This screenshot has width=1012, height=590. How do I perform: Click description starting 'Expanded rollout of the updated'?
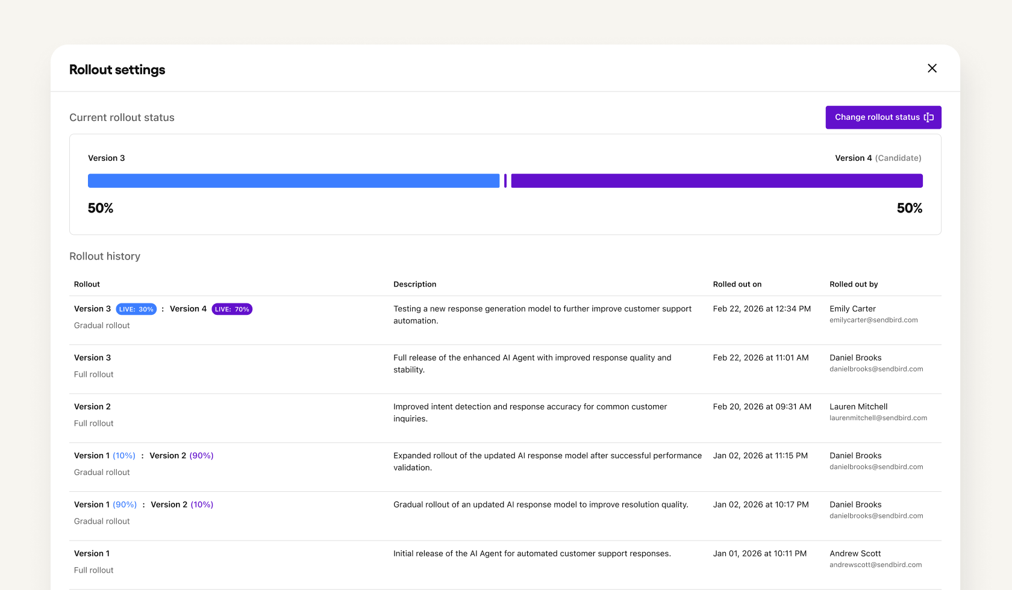(548, 462)
